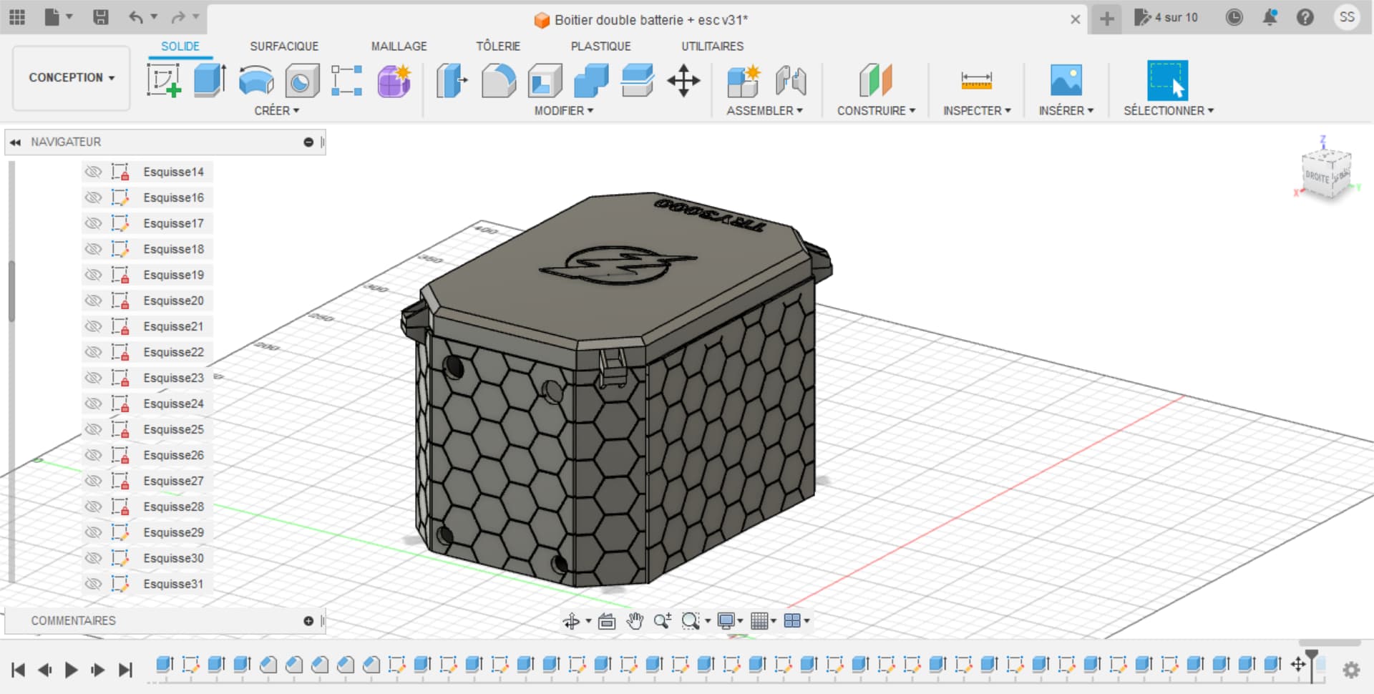Expand the MODIFIER menu
The image size is (1374, 694).
pos(564,111)
